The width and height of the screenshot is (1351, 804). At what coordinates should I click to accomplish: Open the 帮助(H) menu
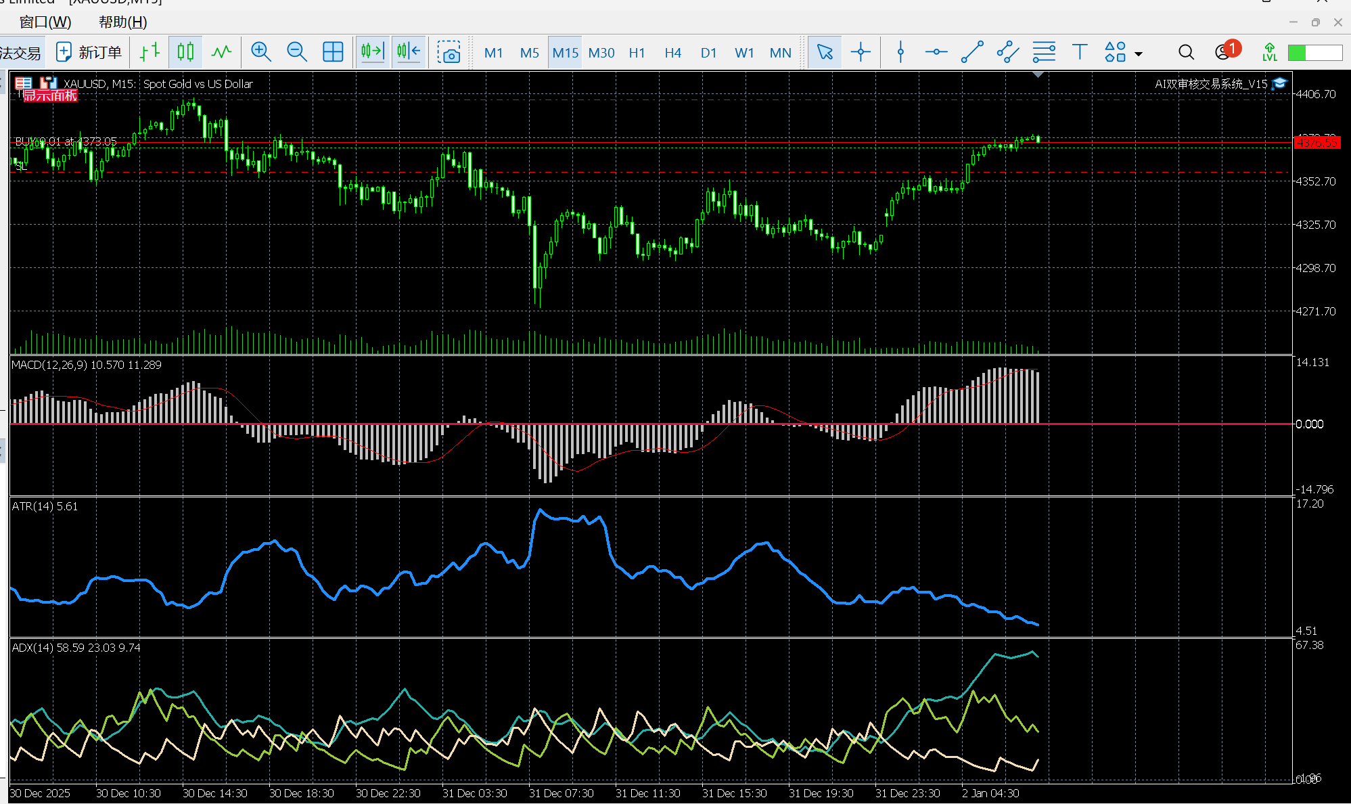coord(122,22)
